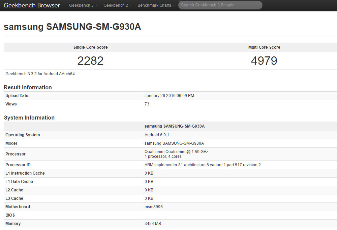Open the Benchmark Charts dropdown
The width and height of the screenshot is (337, 230).
click(156, 5)
